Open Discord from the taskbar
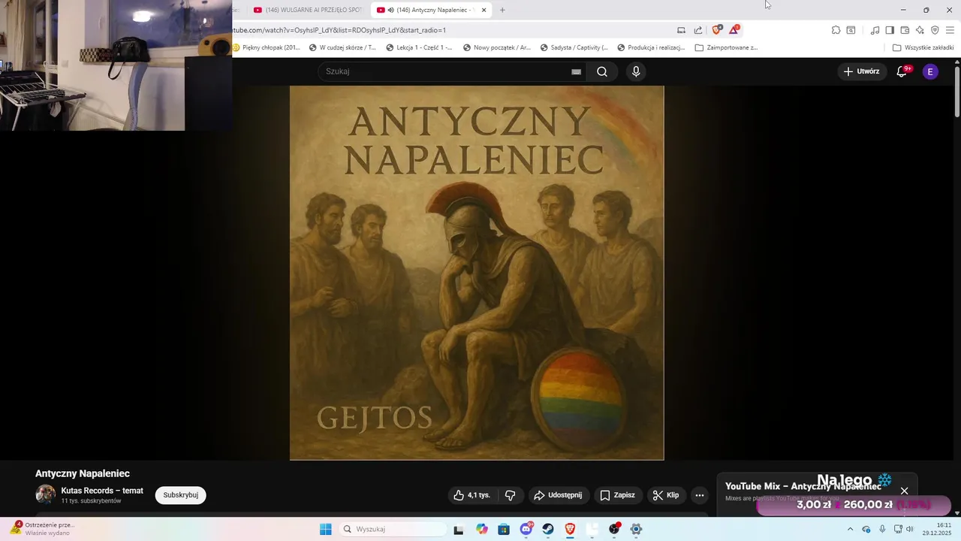The image size is (961, 541). pyautogui.click(x=526, y=529)
